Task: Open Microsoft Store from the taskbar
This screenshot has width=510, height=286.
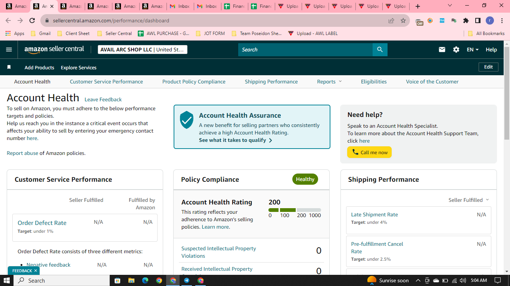Action: coord(117,280)
